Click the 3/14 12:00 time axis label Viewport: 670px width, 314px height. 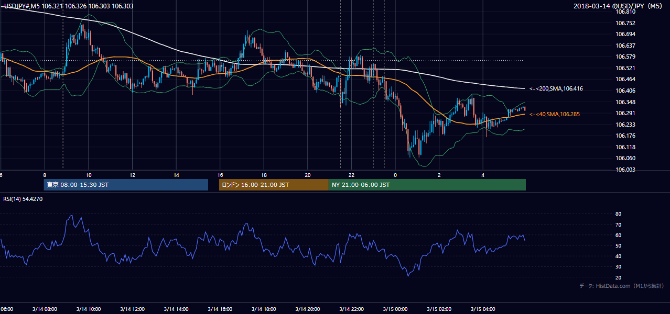pyautogui.click(x=133, y=309)
